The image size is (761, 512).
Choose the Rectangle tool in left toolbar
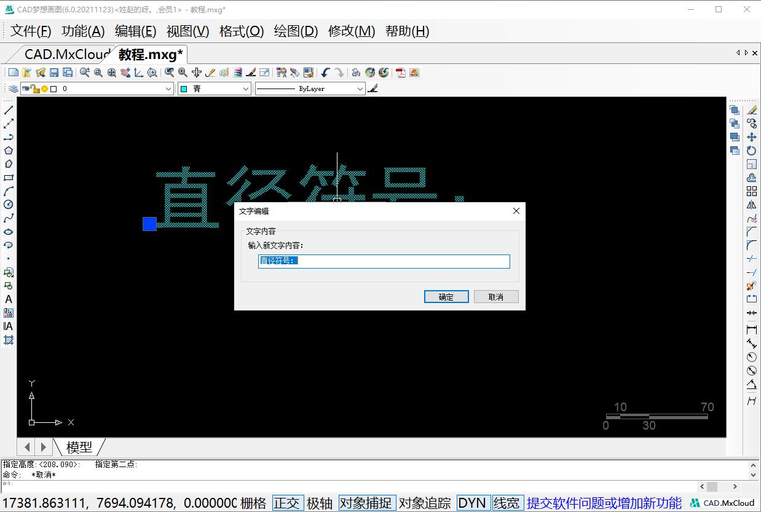tap(9, 178)
